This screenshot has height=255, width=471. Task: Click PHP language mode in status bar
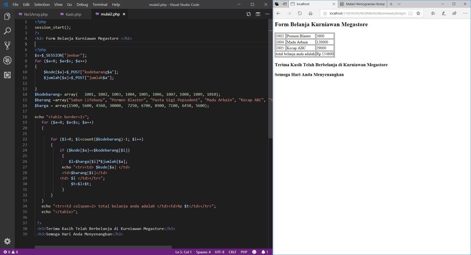244,252
